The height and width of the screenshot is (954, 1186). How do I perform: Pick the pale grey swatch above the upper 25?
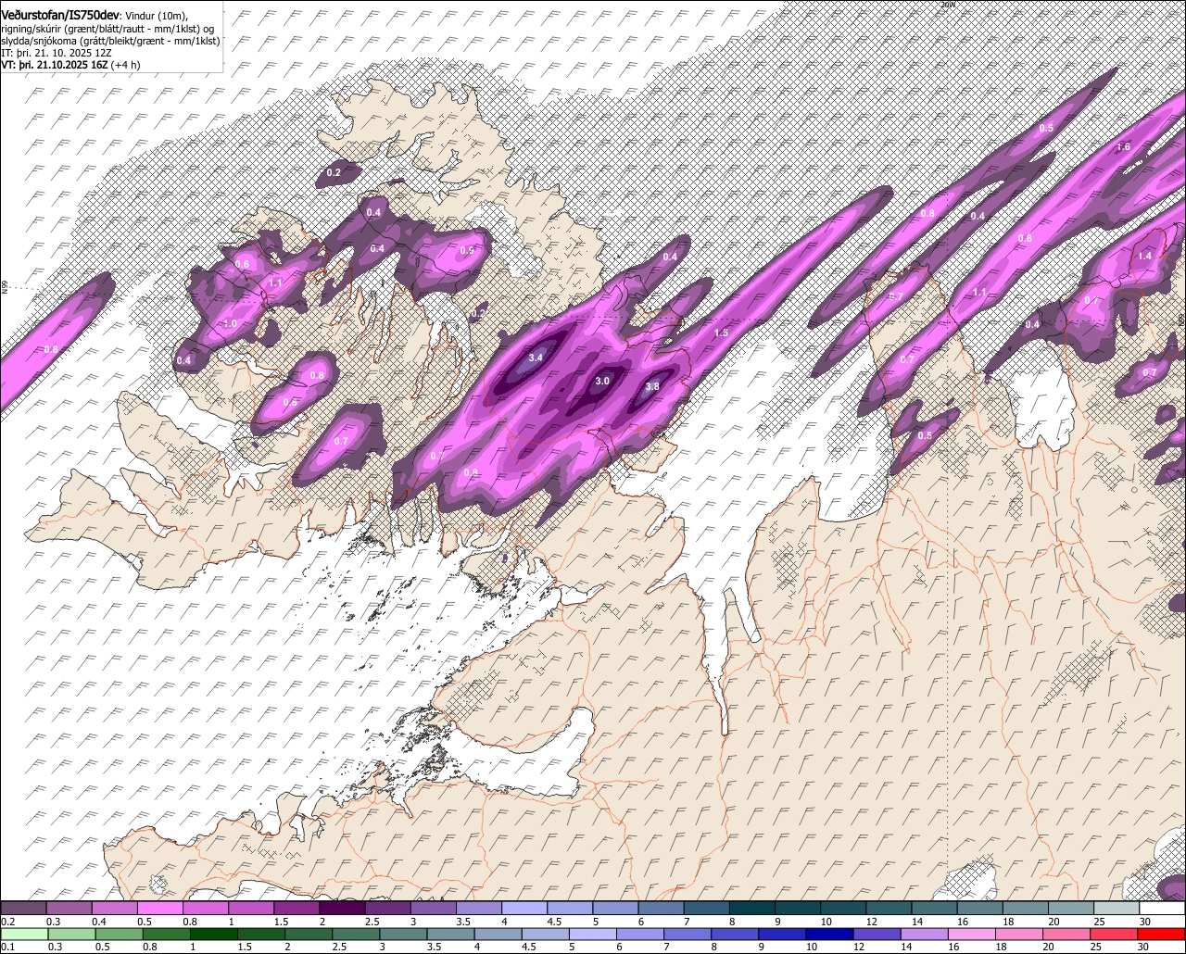(1117, 908)
